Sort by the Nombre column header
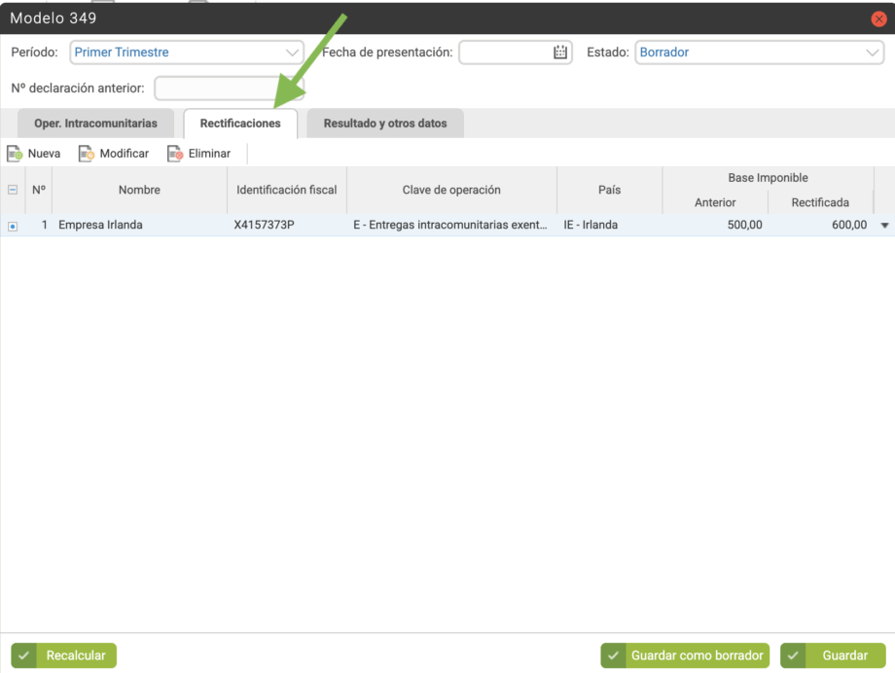Image resolution: width=895 pixels, height=673 pixels. (x=139, y=191)
